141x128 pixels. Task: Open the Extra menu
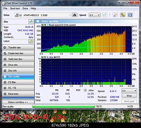25,8
